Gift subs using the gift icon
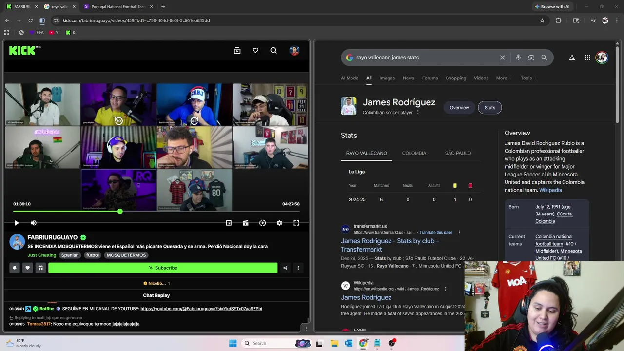The width and height of the screenshot is (624, 351). [40, 268]
